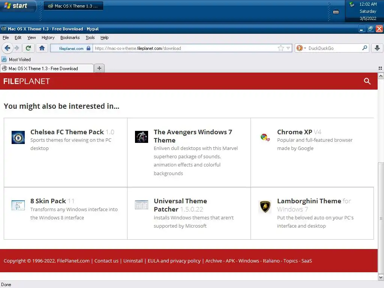
Task: Open EULA and privacy policy link
Action: click(x=174, y=261)
